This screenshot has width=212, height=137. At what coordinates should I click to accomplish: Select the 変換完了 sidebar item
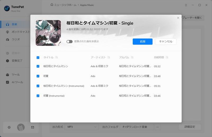(x=15, y=61)
